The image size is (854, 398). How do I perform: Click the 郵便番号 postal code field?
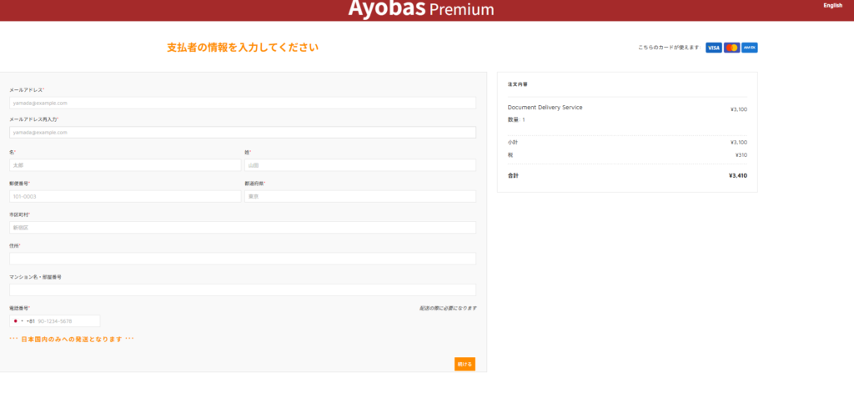pos(125,196)
